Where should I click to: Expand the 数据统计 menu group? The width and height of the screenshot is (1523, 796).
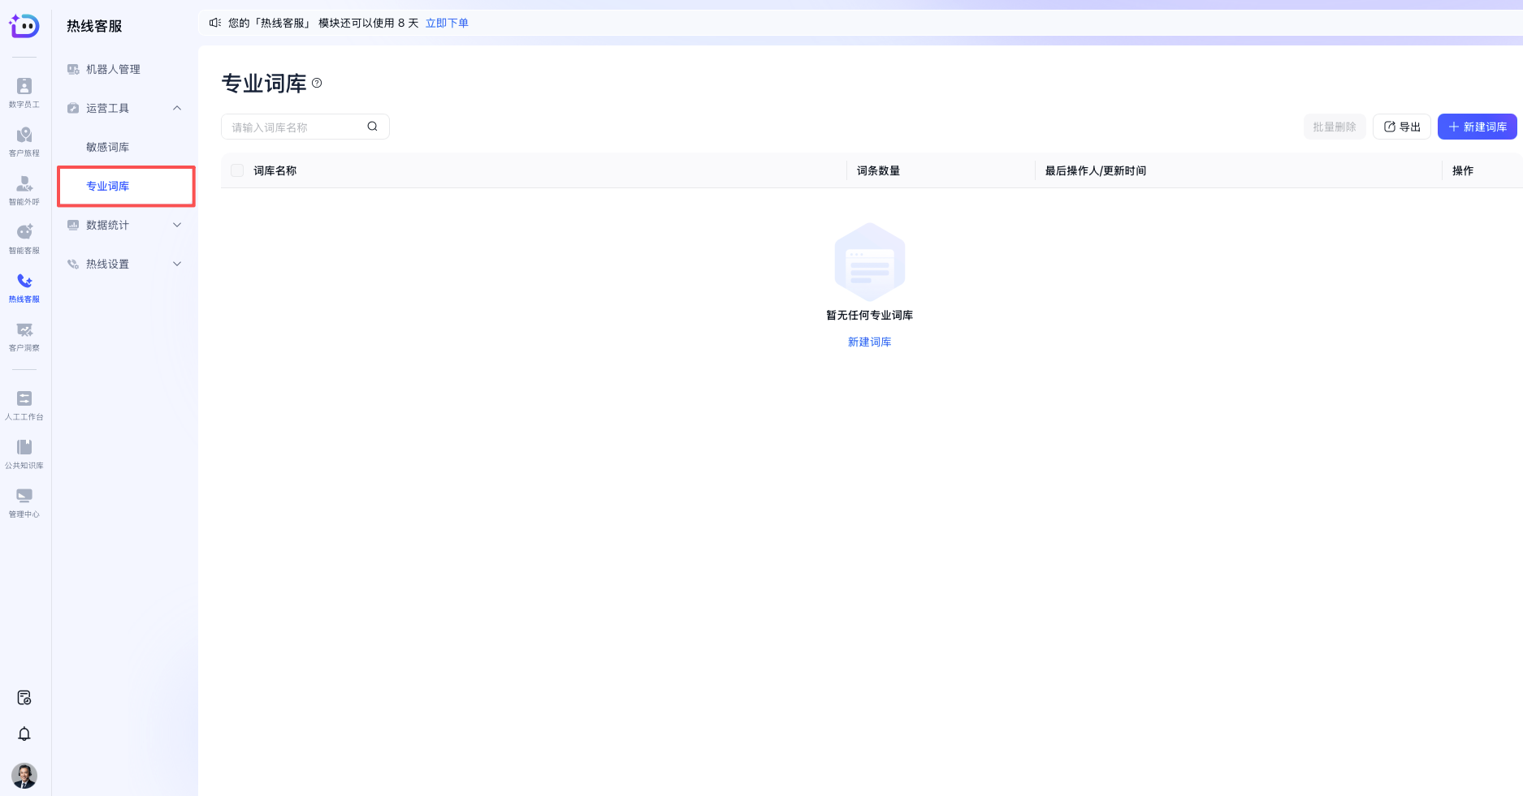[177, 225]
